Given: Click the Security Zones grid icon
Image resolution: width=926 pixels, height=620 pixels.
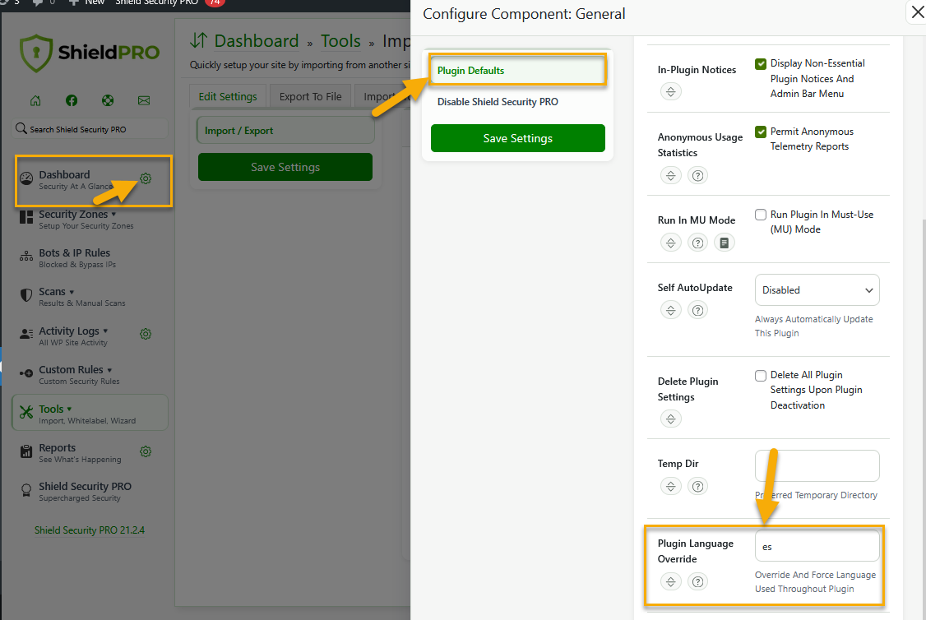Looking at the screenshot, I should pyautogui.click(x=26, y=217).
